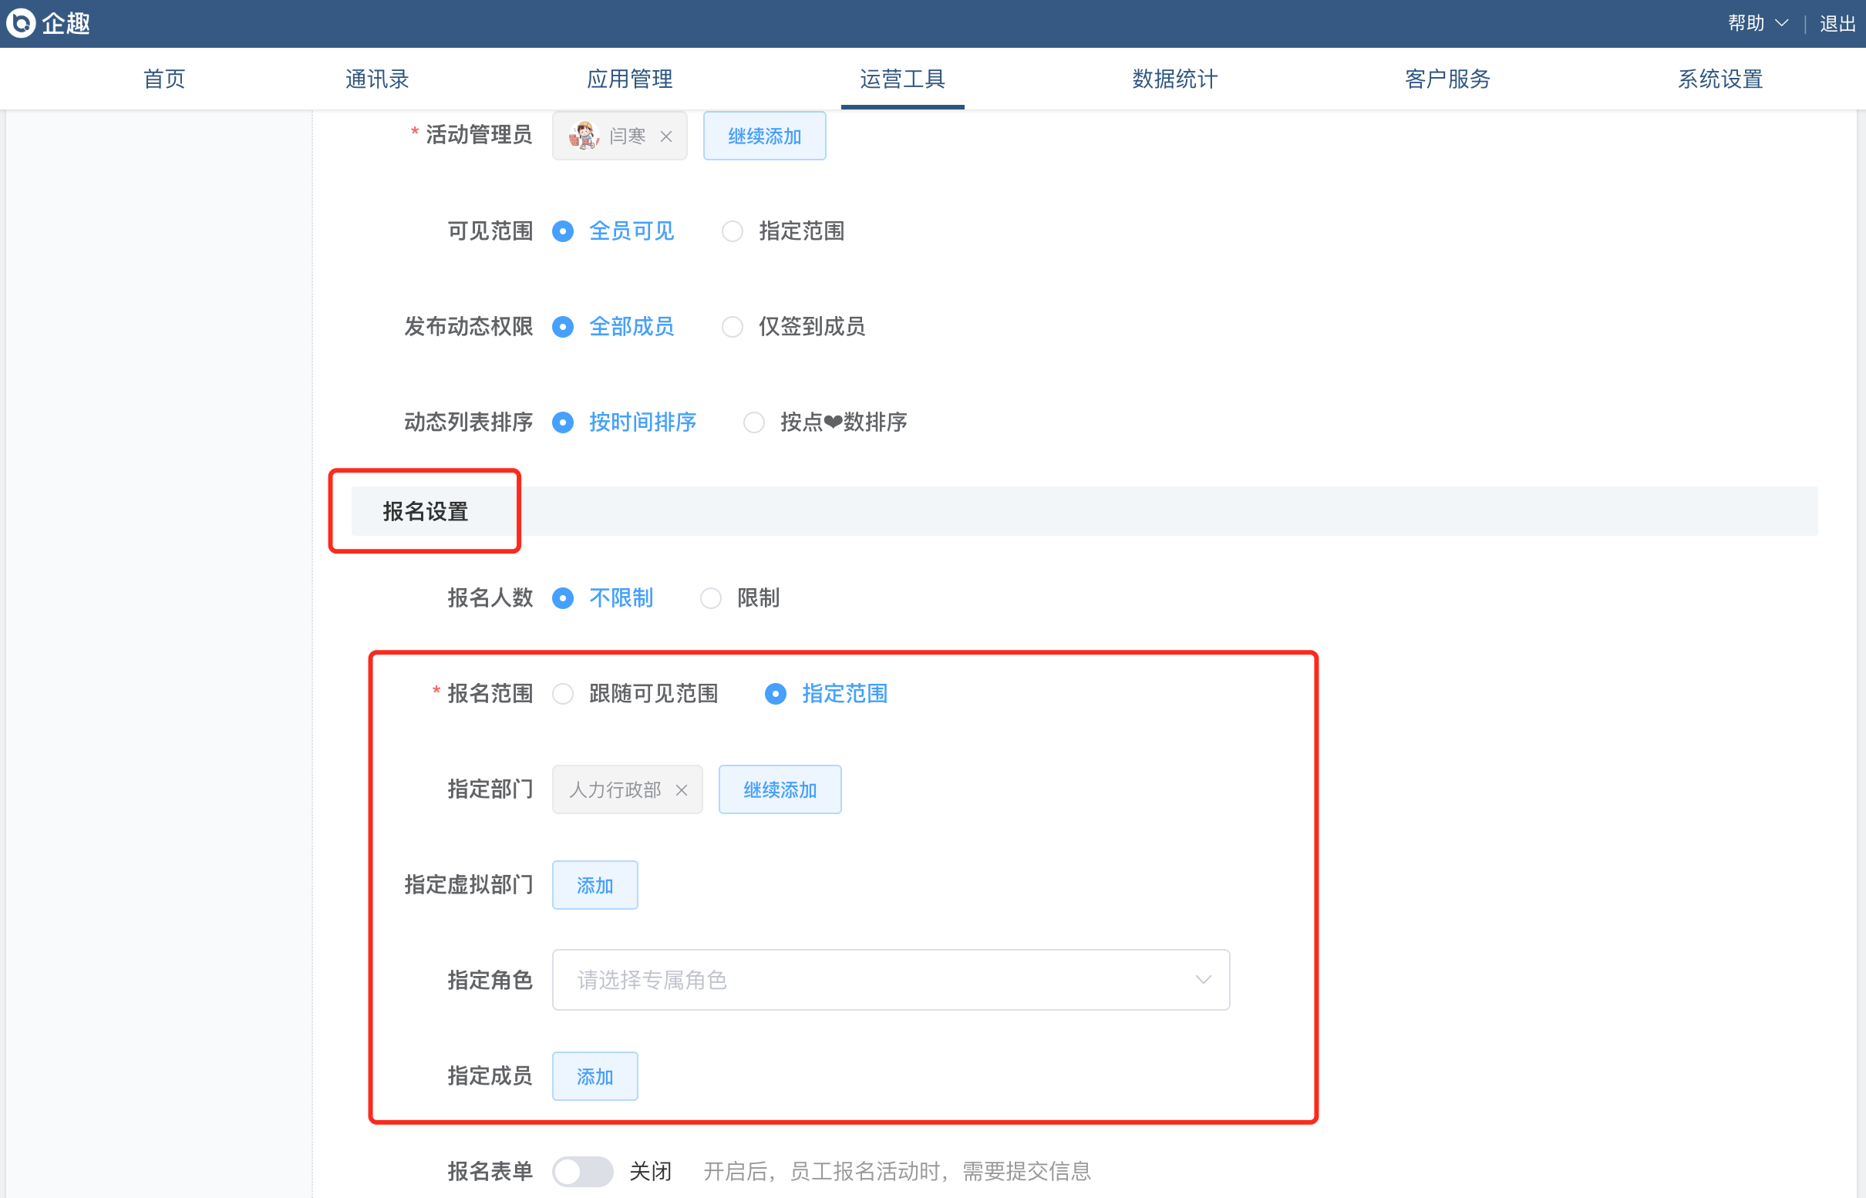Remove 闫寒 from activity managers

coord(666,137)
